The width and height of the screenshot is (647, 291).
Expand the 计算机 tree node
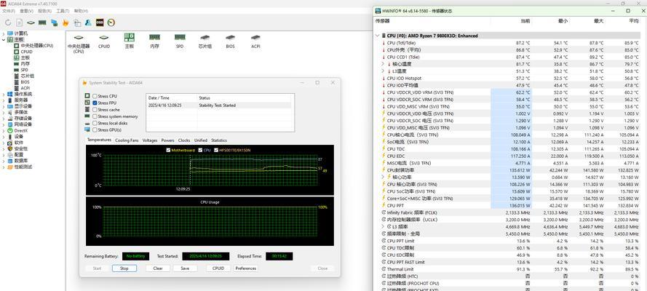(4, 33)
